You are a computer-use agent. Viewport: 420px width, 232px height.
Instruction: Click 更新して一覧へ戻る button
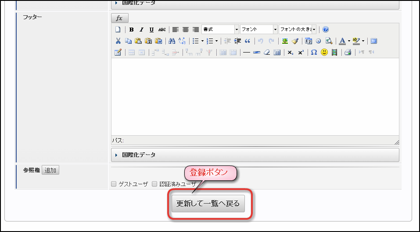point(208,204)
